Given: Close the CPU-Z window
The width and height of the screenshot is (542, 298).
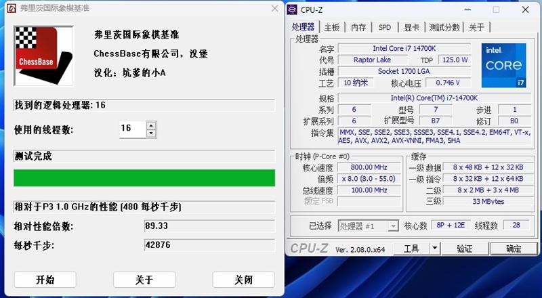Looking at the screenshot, I should [526, 9].
